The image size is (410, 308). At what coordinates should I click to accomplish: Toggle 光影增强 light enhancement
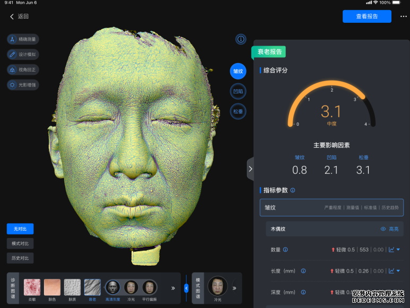[23, 85]
